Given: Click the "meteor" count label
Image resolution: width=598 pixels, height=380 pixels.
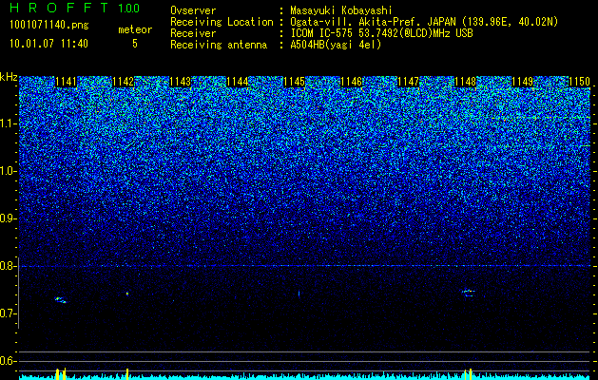Looking at the screenshot, I should click(x=135, y=29).
